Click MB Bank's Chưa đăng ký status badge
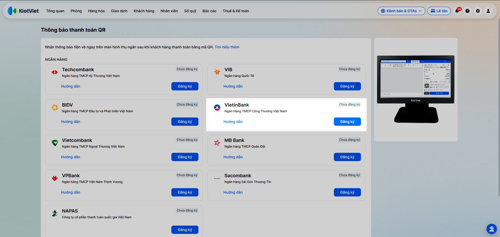500x237 pixels. (349, 140)
